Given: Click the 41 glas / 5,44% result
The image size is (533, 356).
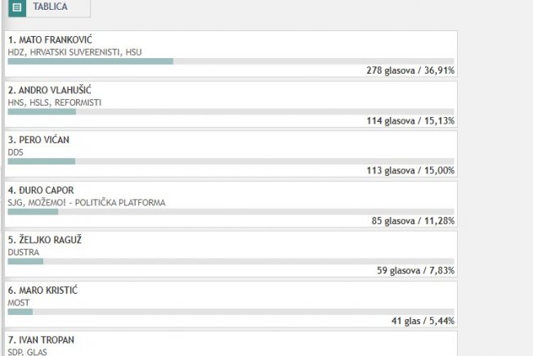Looking at the screenshot, I should click(423, 321).
